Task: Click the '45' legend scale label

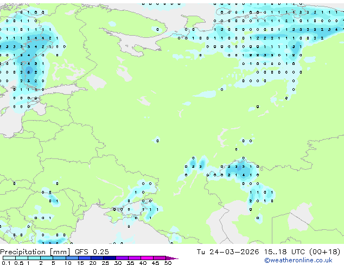Action: 155,263
